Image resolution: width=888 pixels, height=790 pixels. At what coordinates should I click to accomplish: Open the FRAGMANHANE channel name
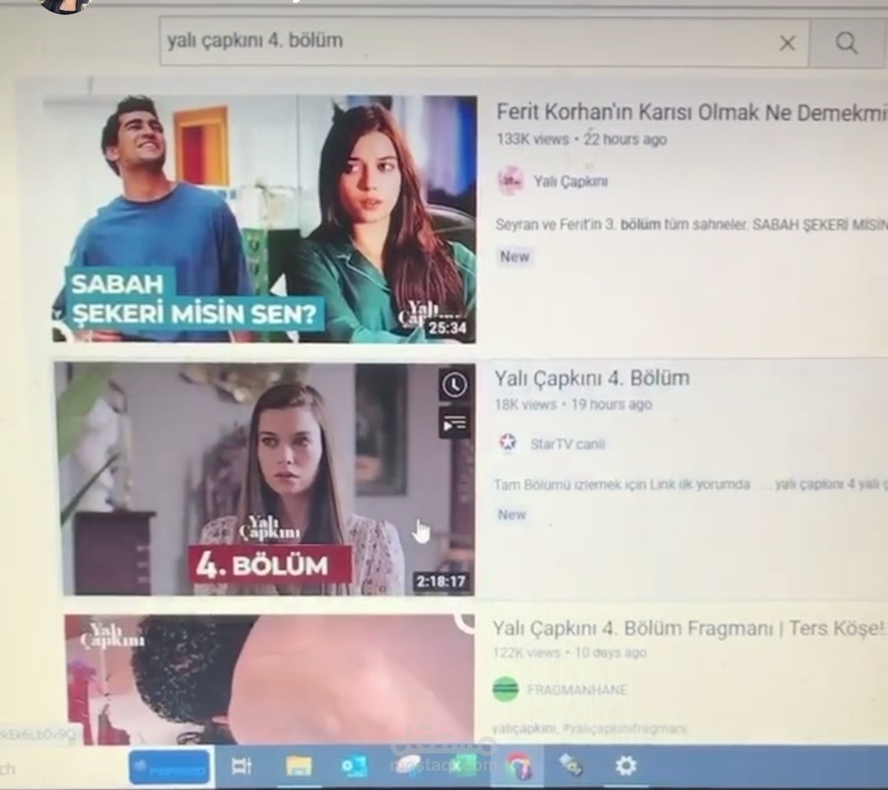pos(577,690)
